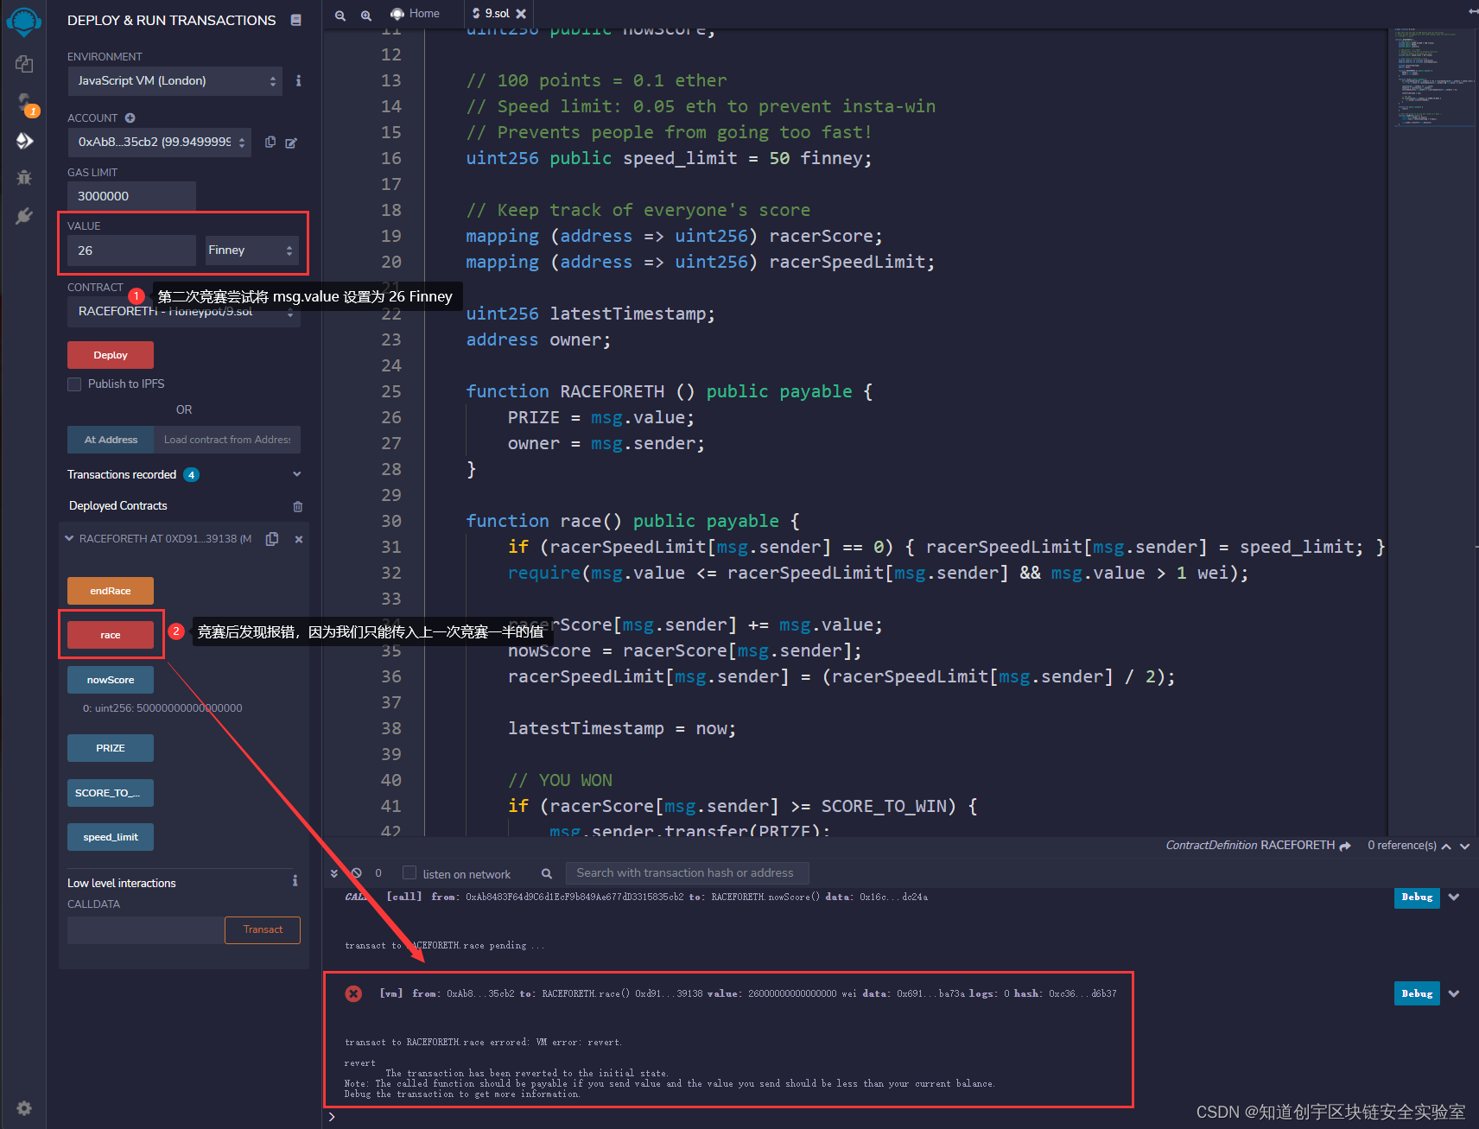
Task: Open the Environment JavaScript VM dropdown
Action: [x=175, y=80]
